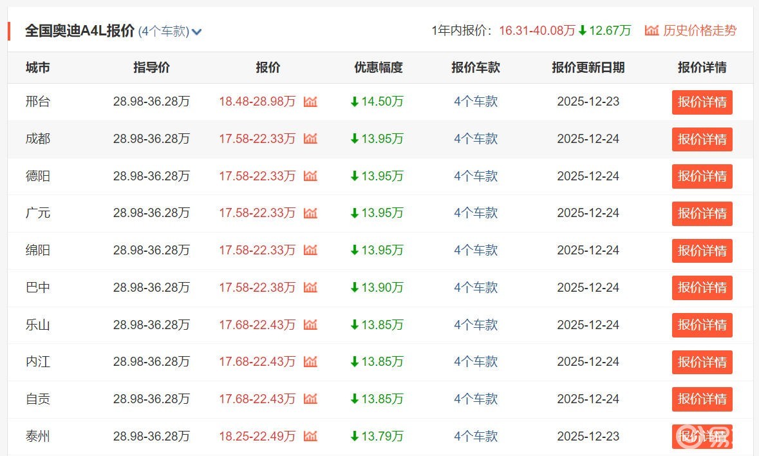Click the 优惠幅度 column header
Screen dimensions: 759x456
[379, 67]
